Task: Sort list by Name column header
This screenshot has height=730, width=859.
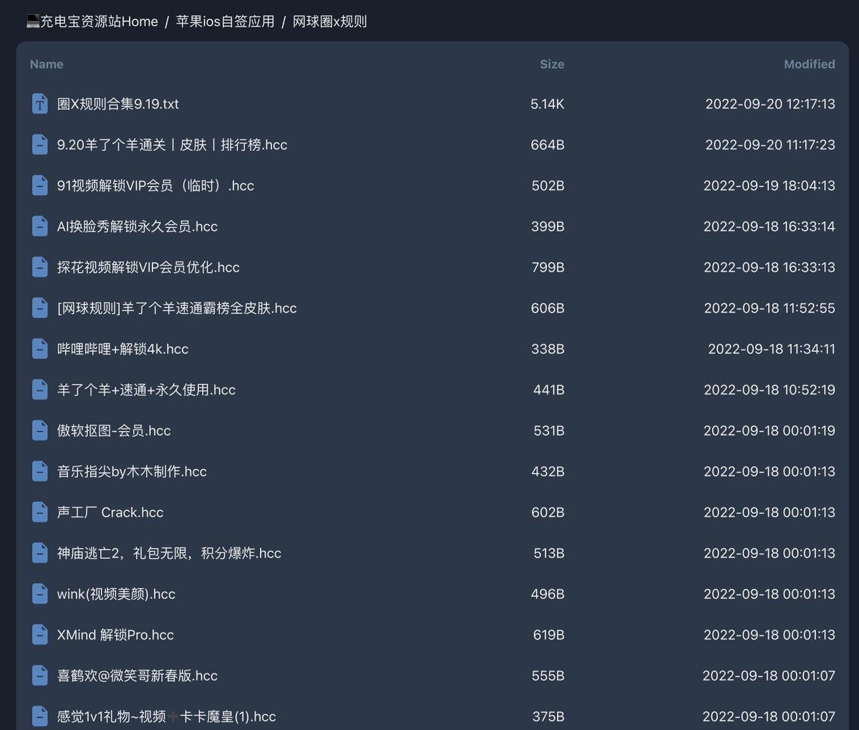Action: (x=47, y=64)
